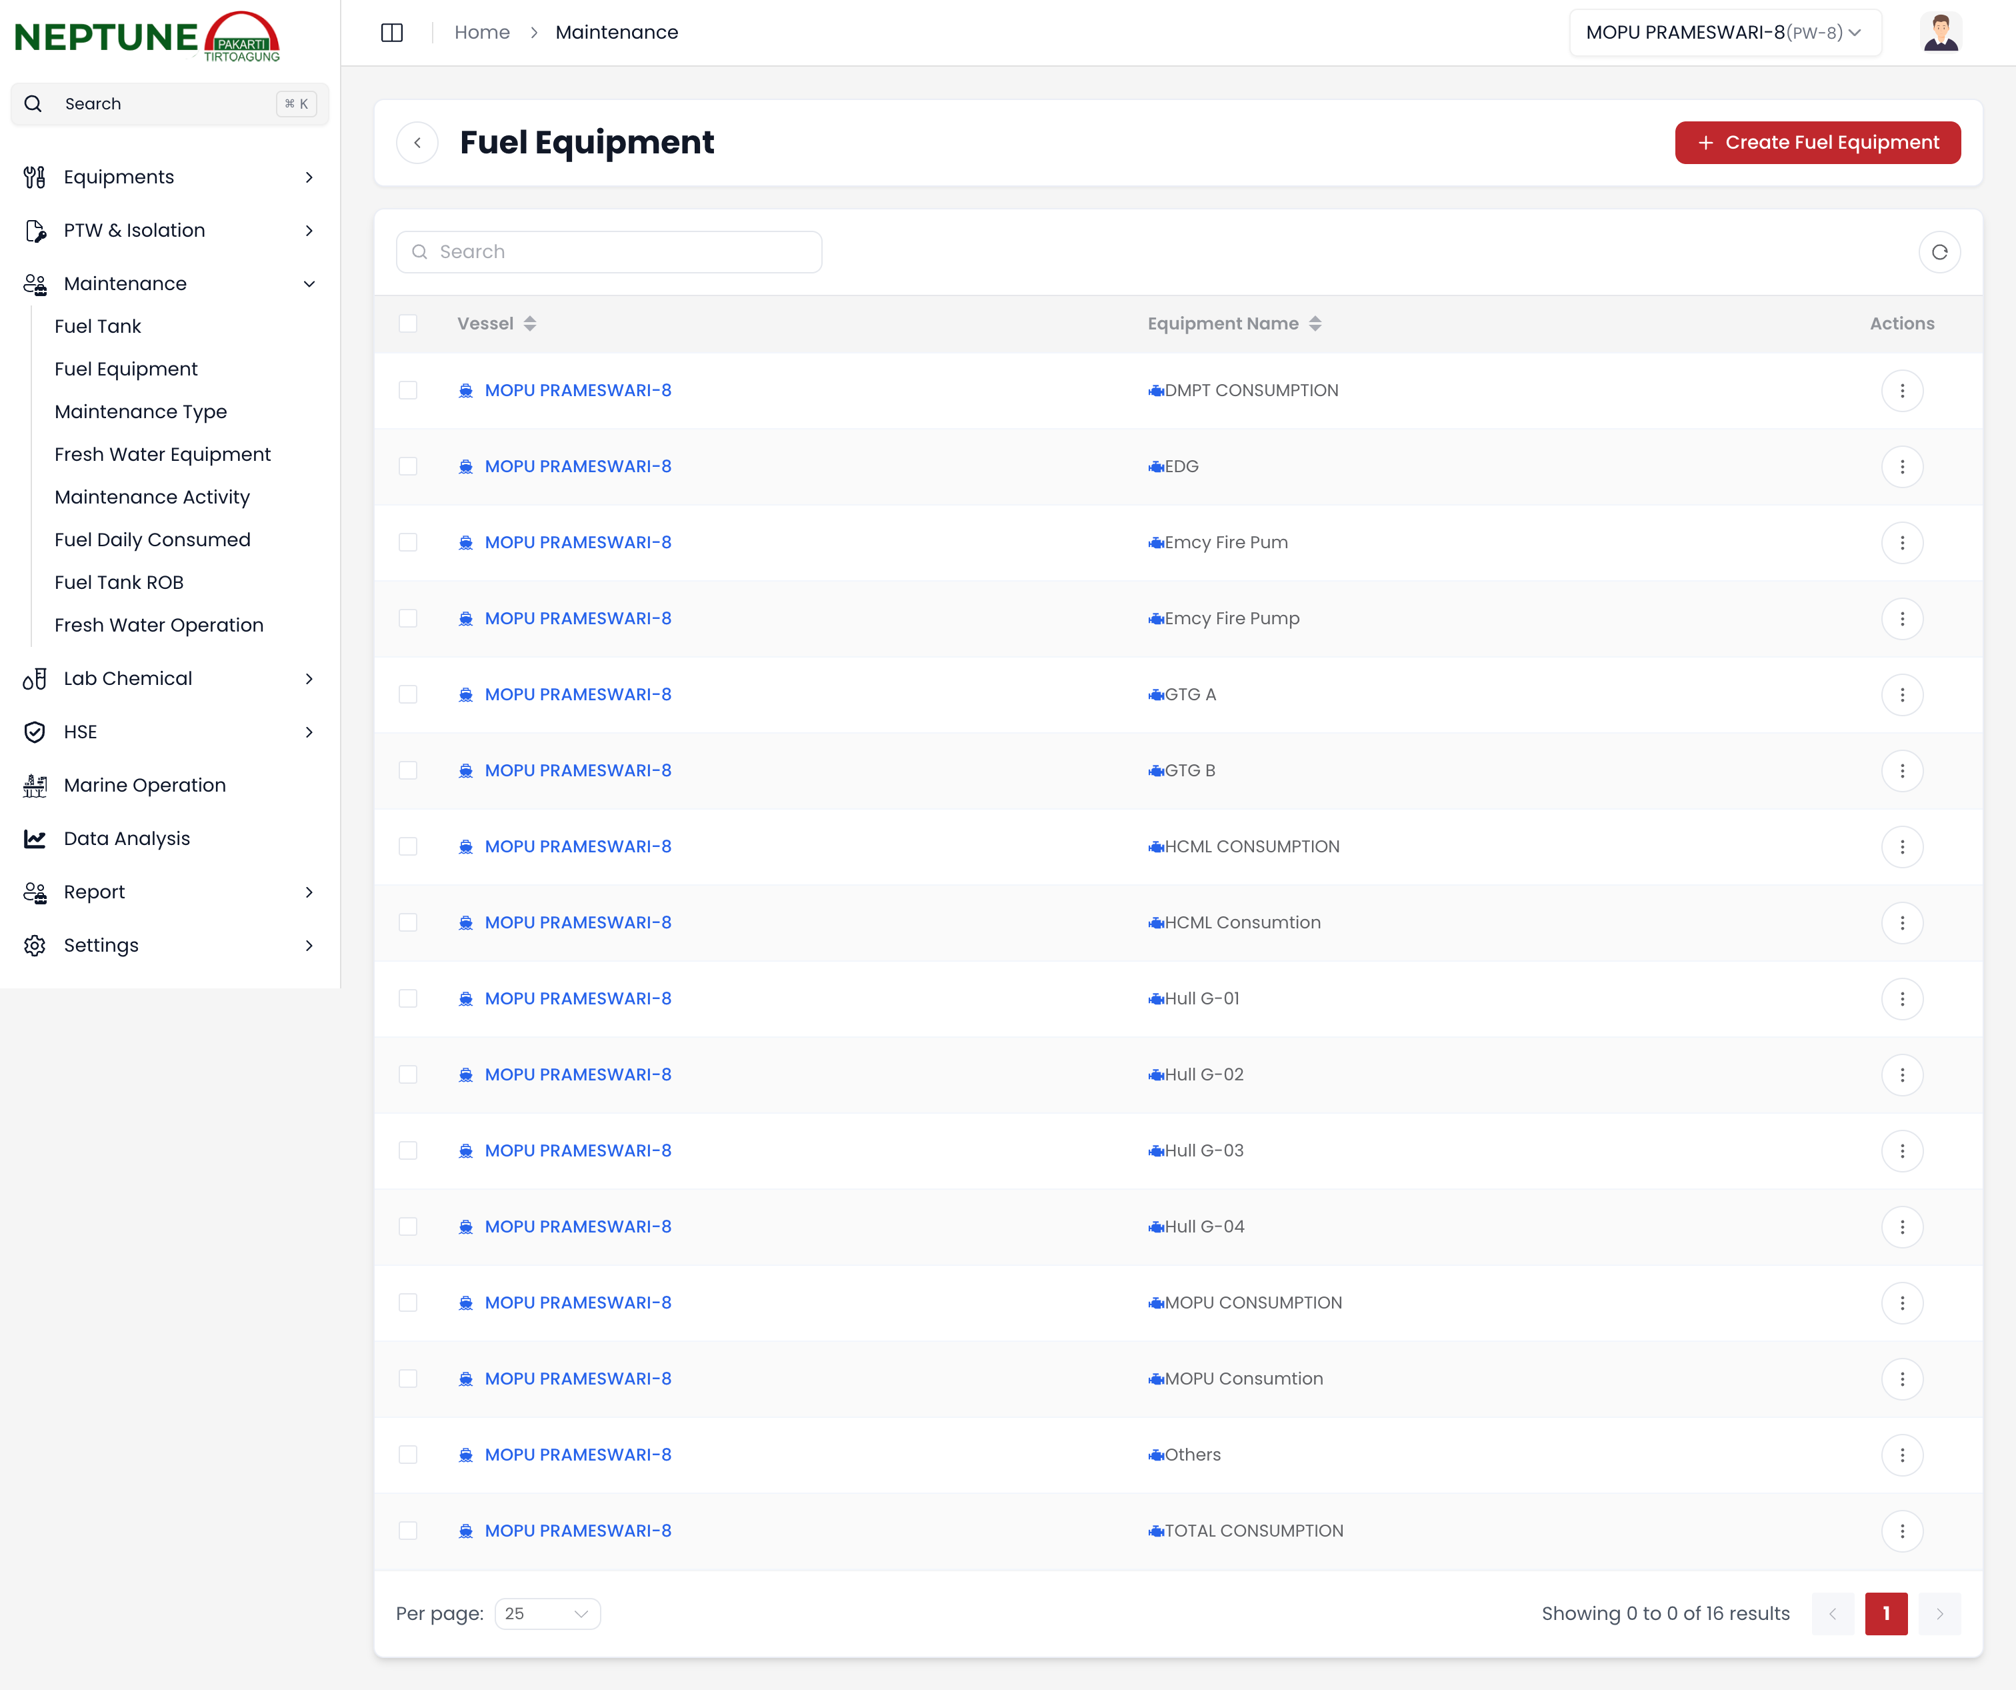
Task: Click the Data Analysis chart icon
Action: click(35, 838)
